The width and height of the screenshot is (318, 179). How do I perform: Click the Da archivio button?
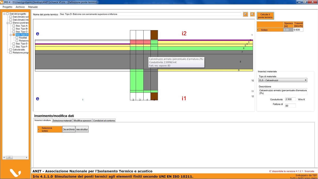(x=69, y=129)
